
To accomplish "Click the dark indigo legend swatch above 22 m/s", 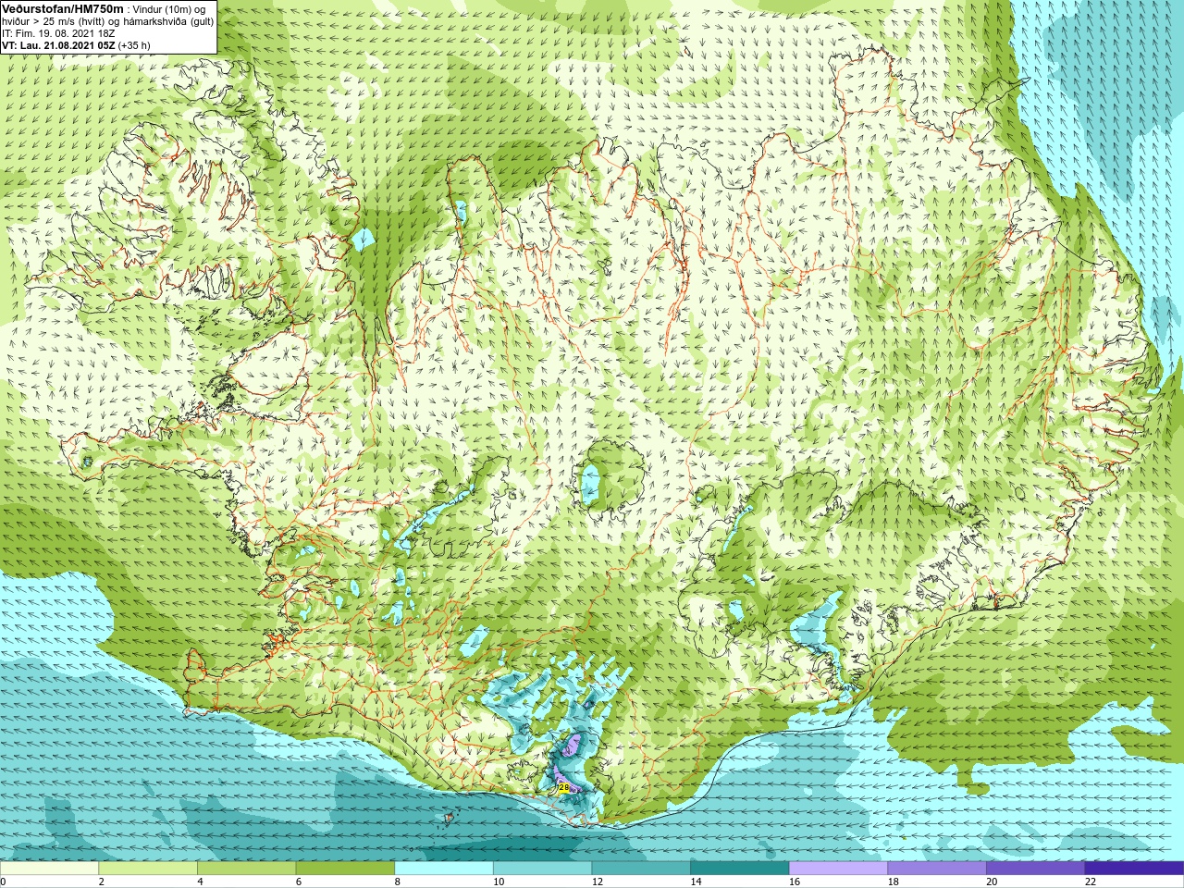I will pos(1134,869).
